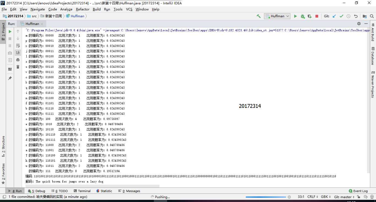Open 0: Messages tool window

pos(129,191)
